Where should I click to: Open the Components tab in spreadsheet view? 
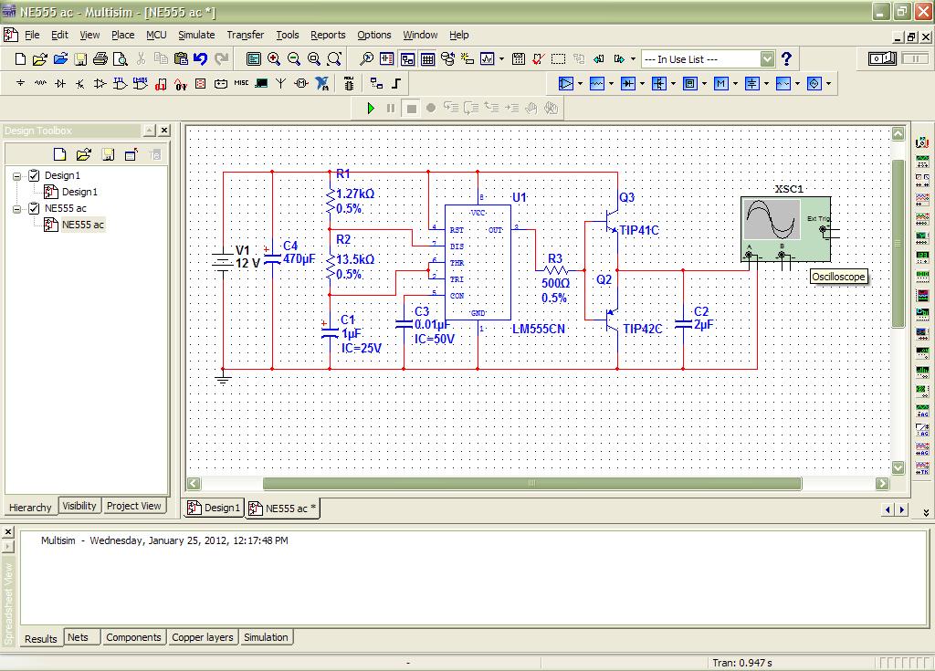click(x=133, y=637)
